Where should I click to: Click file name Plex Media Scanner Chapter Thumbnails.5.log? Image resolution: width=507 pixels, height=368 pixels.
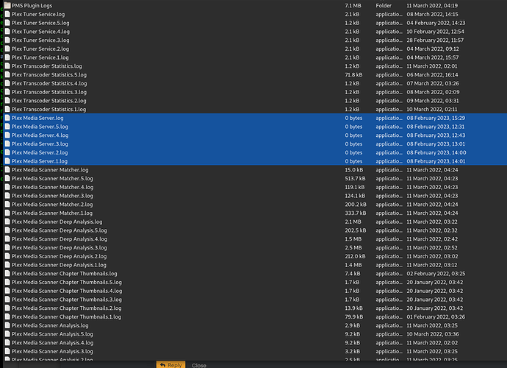[x=67, y=283]
